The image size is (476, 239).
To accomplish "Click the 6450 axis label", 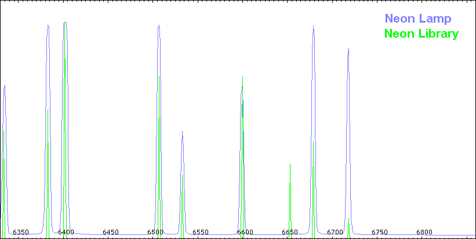I will coord(111,232).
